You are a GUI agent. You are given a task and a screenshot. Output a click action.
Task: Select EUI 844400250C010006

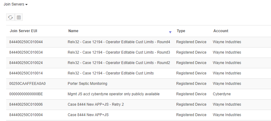tap(26, 104)
